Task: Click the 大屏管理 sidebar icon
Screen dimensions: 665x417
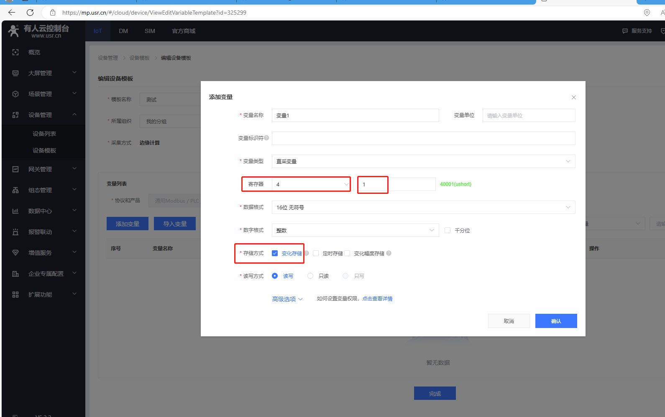Action: [15, 73]
